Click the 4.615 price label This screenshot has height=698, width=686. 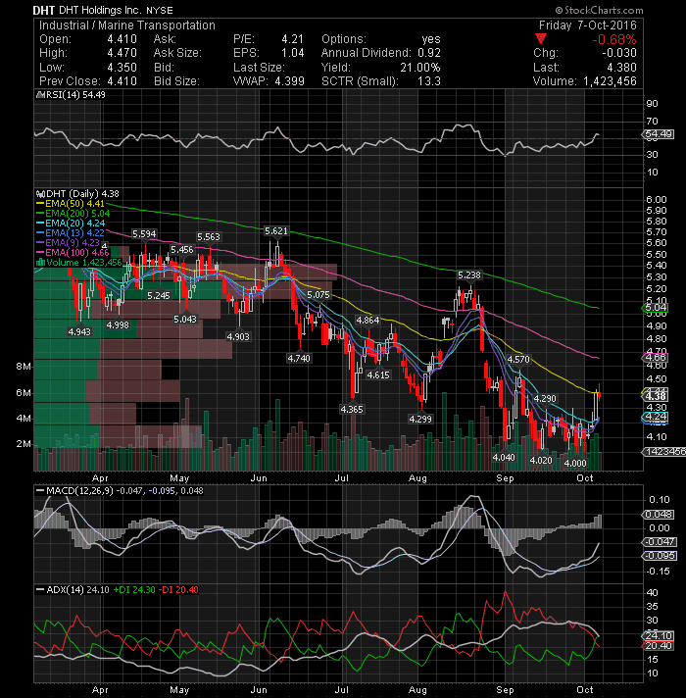click(378, 375)
